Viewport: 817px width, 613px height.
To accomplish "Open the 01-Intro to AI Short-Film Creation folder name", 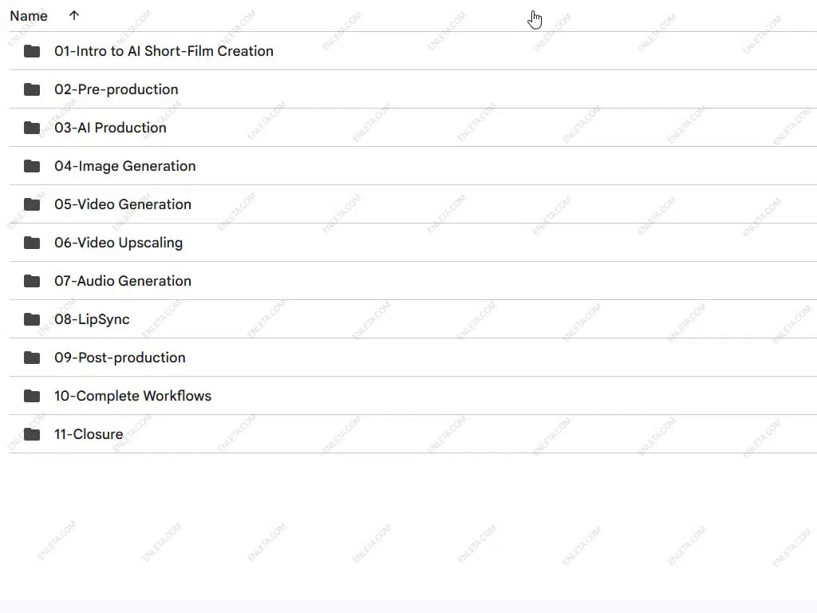I will click(x=164, y=51).
